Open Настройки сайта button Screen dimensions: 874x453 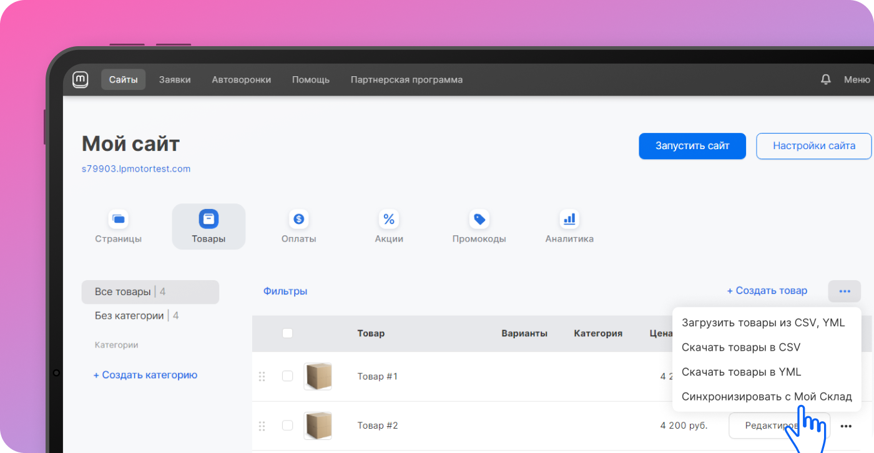click(814, 146)
